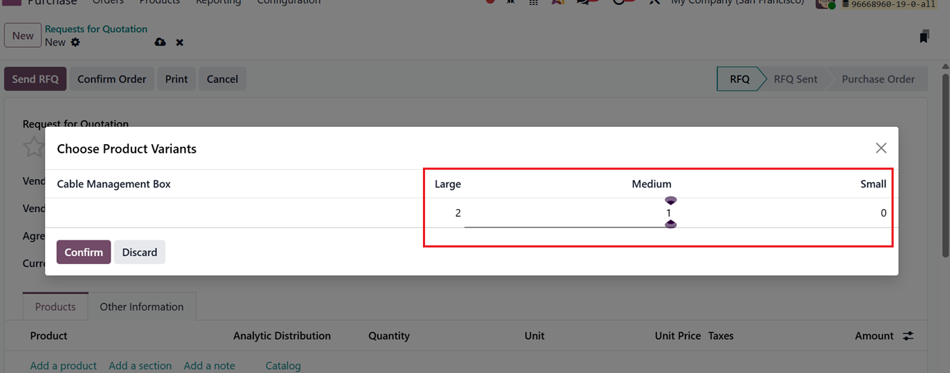This screenshot has height=373, width=950.
Task: Click the database icon in top bar
Action: [846, 4]
